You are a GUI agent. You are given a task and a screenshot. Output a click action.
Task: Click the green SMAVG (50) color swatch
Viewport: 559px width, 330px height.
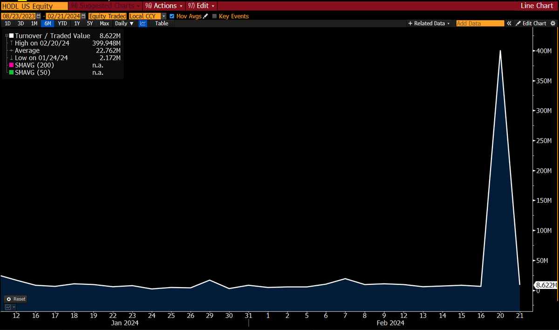point(12,73)
